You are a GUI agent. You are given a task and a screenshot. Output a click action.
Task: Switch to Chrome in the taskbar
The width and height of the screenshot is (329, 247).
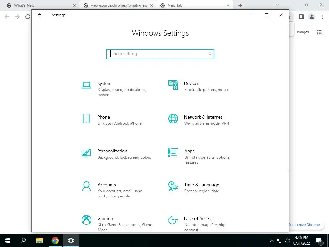[x=55, y=241]
